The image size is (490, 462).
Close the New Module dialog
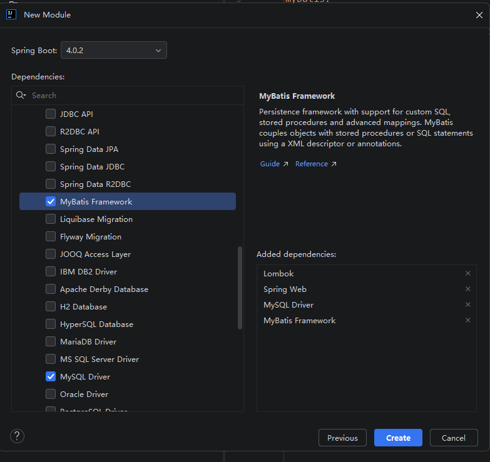pos(479,15)
